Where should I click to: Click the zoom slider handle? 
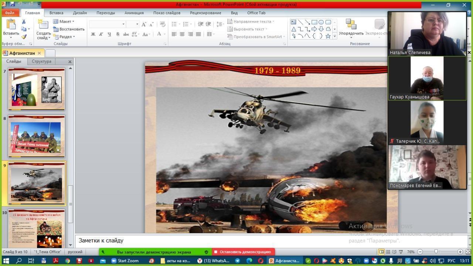[436, 252]
